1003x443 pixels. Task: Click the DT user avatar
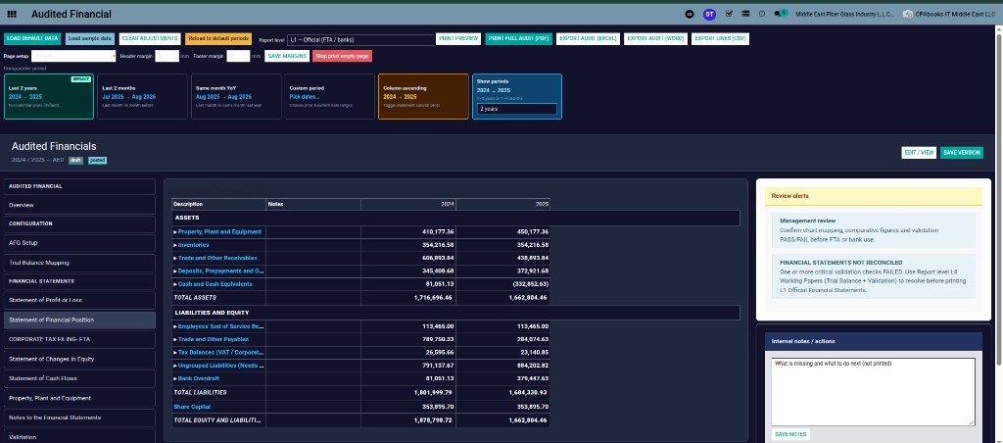pos(709,14)
